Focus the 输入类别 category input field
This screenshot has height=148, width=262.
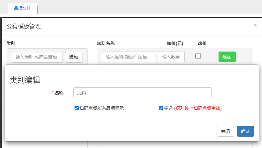[37, 57]
